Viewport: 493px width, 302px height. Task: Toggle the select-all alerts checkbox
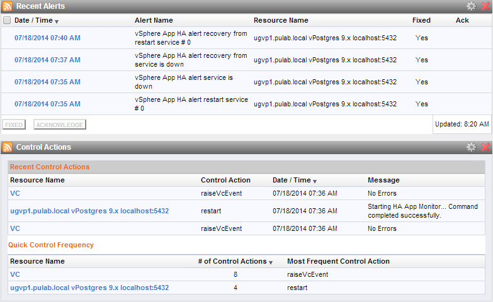click(7, 20)
